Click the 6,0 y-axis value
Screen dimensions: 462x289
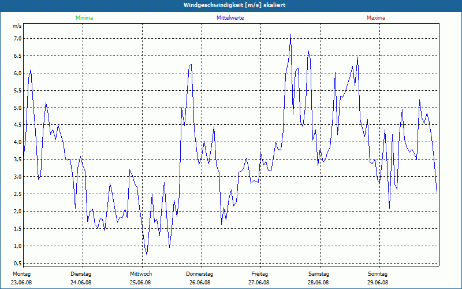click(x=18, y=73)
